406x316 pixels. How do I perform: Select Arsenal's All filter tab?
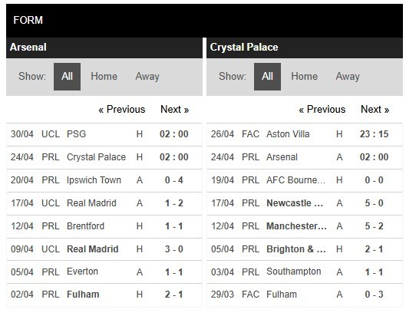click(67, 77)
